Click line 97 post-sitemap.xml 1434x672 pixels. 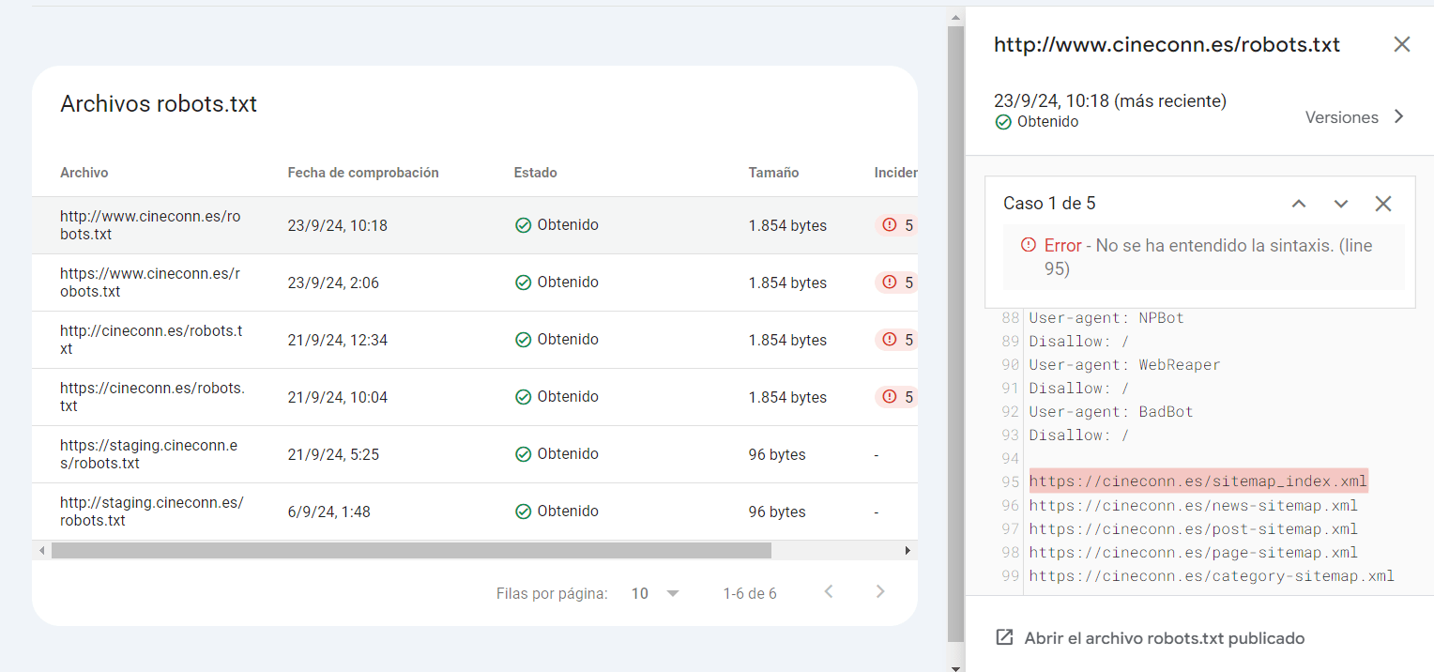coord(1193,528)
